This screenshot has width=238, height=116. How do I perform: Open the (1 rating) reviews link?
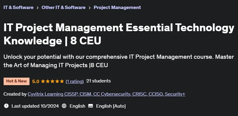click(75, 81)
